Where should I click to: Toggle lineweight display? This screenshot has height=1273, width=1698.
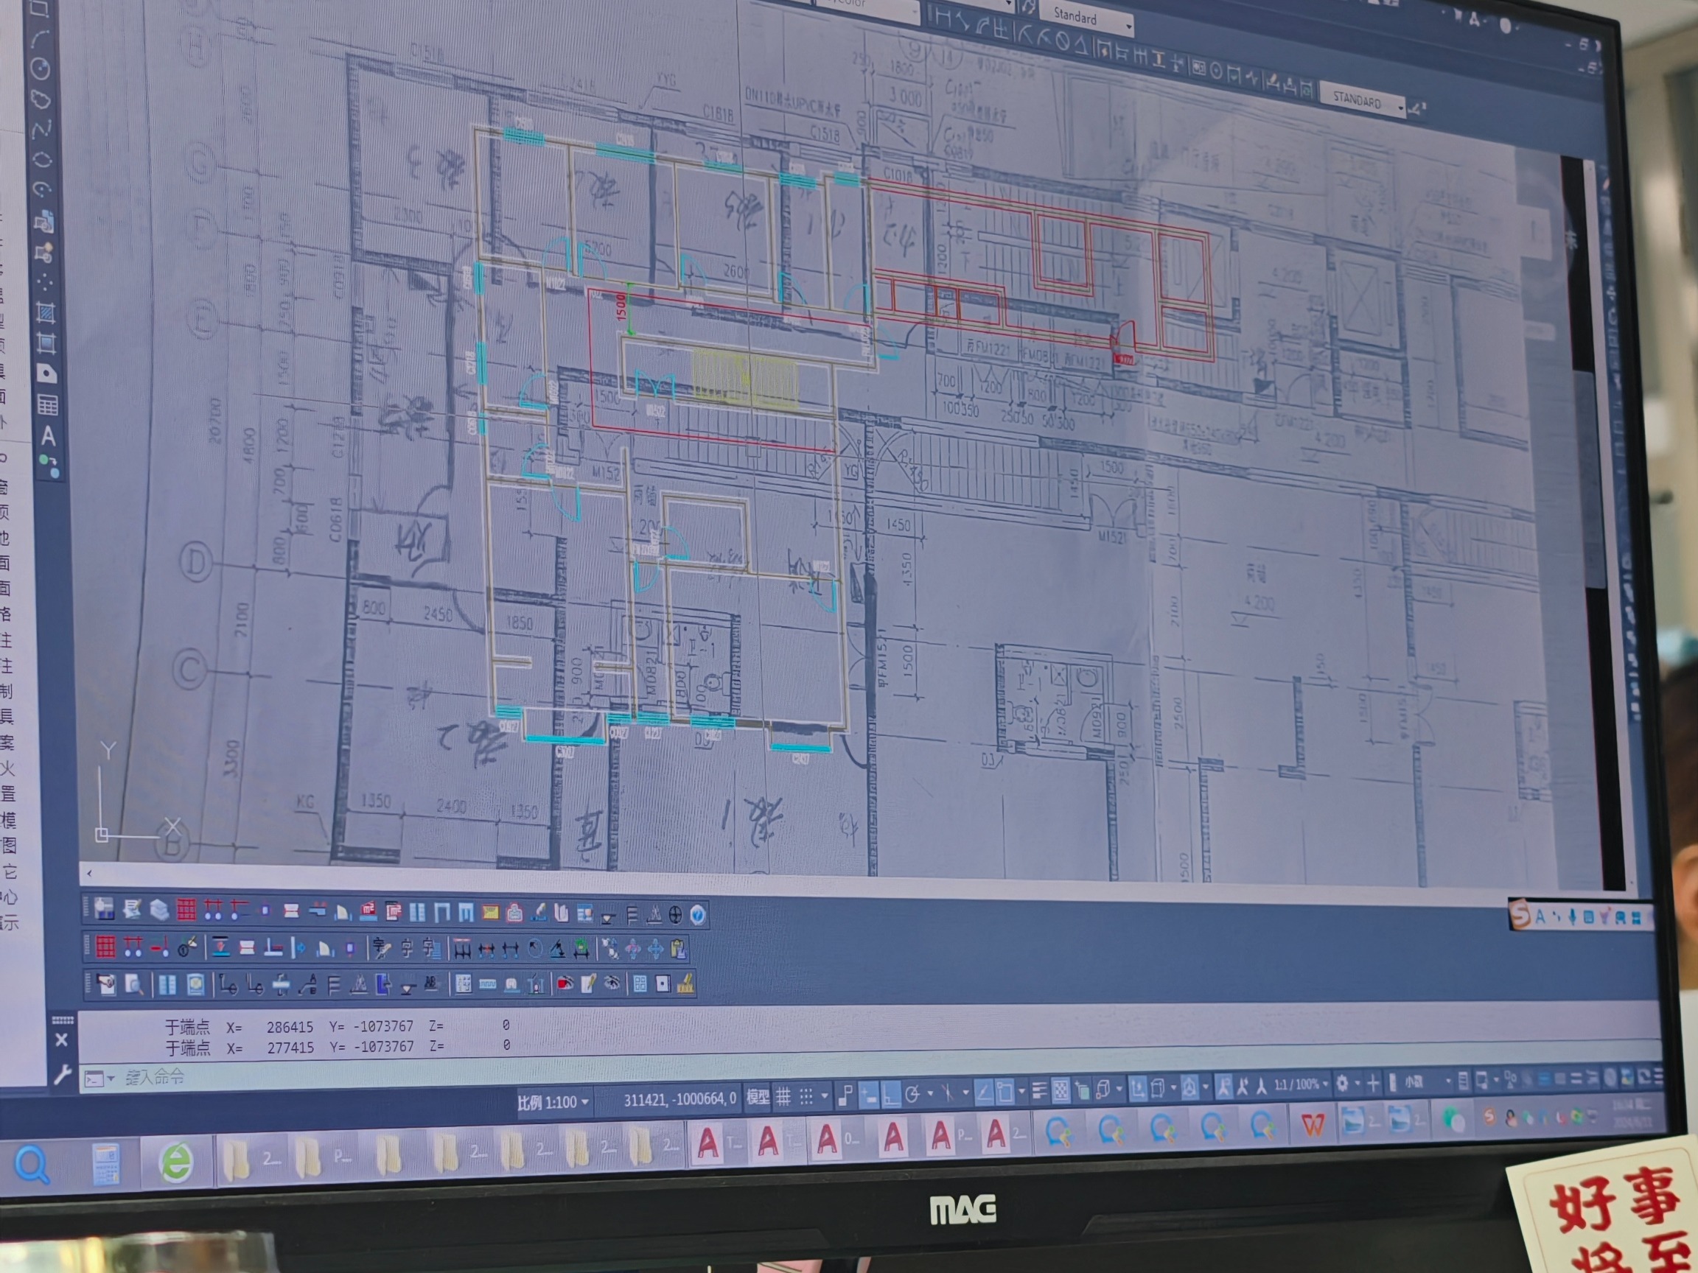(1038, 1091)
